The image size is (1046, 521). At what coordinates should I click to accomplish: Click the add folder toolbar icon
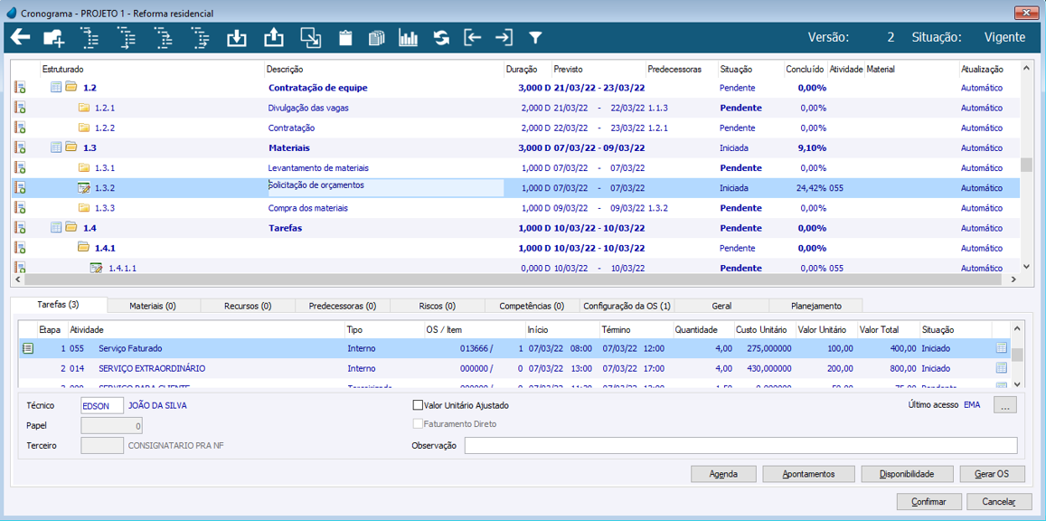point(54,38)
